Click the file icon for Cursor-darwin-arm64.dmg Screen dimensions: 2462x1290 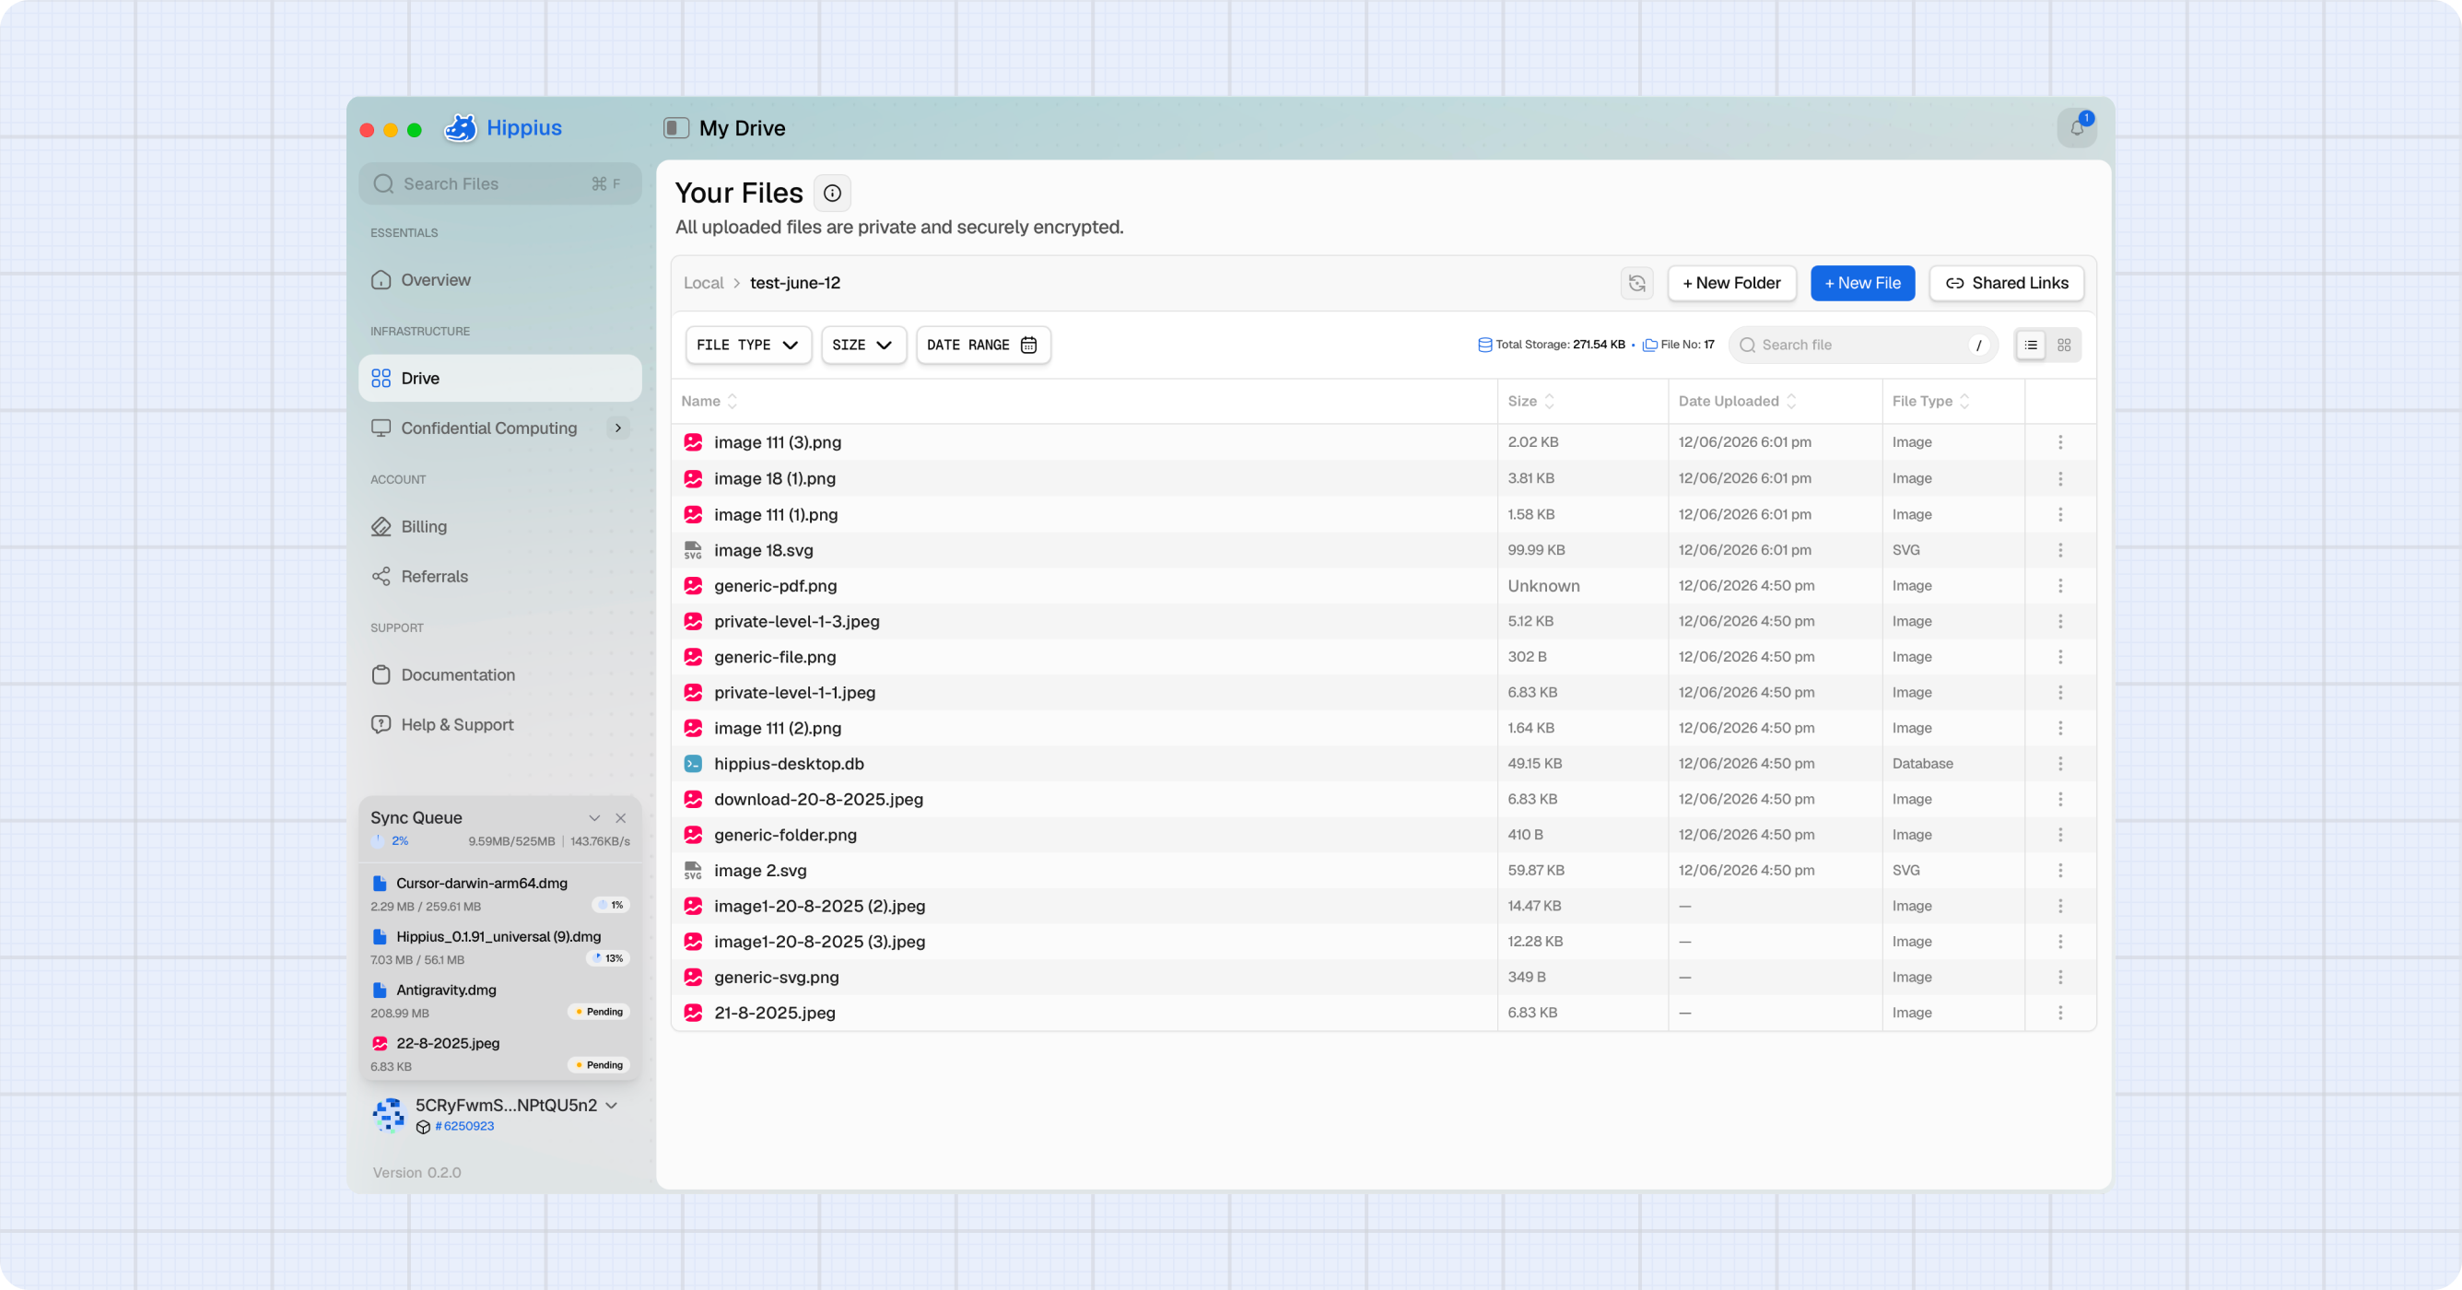(380, 883)
